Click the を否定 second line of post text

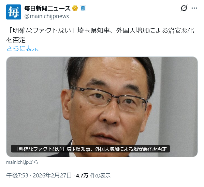(16, 40)
